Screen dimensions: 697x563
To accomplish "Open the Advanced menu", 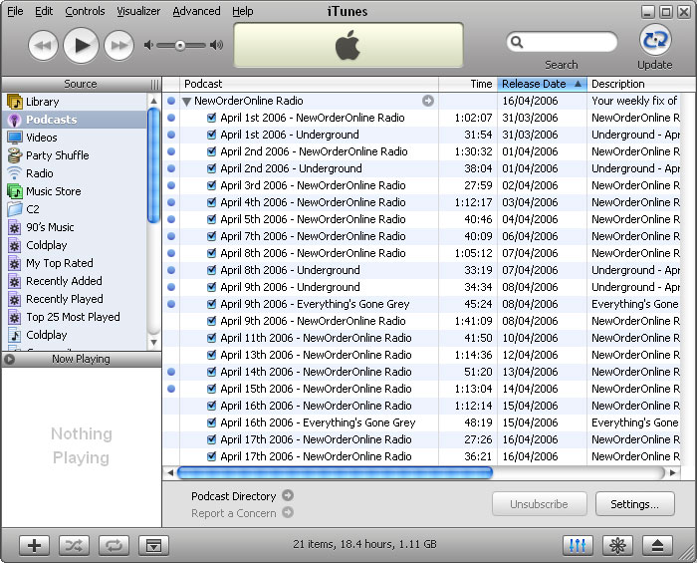I will 196,11.
